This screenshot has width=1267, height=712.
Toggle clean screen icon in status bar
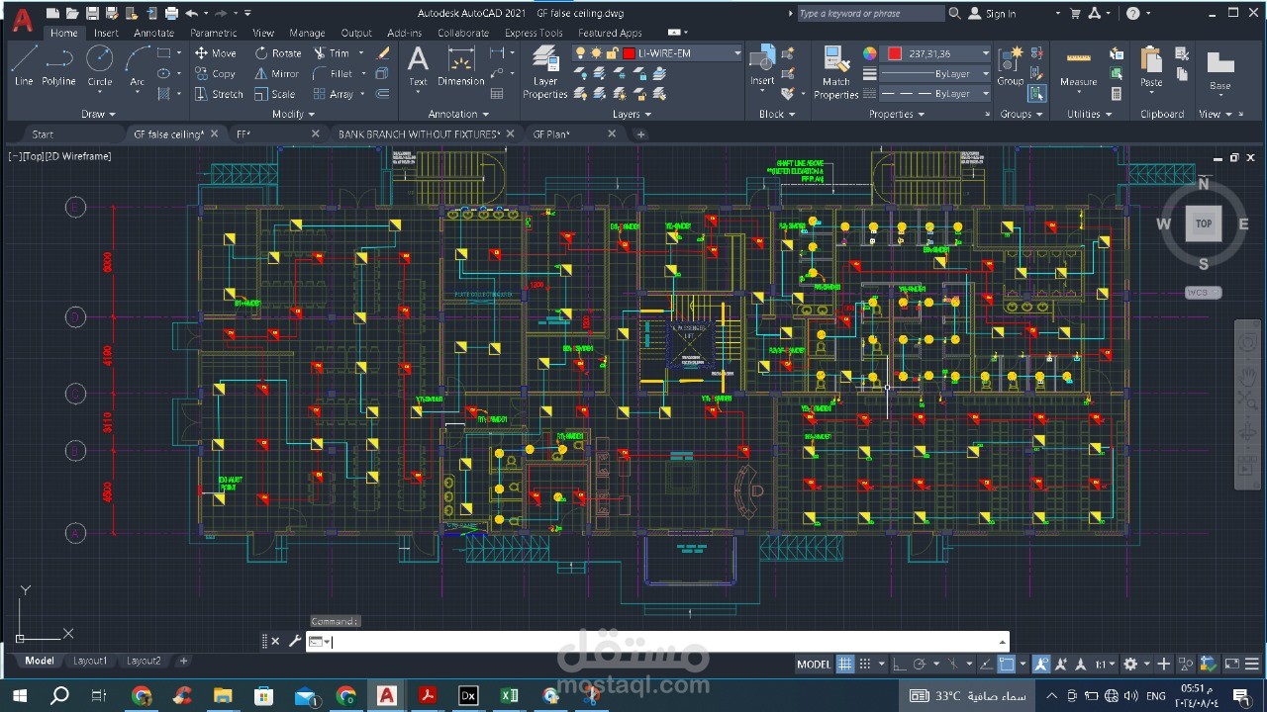click(1232, 664)
